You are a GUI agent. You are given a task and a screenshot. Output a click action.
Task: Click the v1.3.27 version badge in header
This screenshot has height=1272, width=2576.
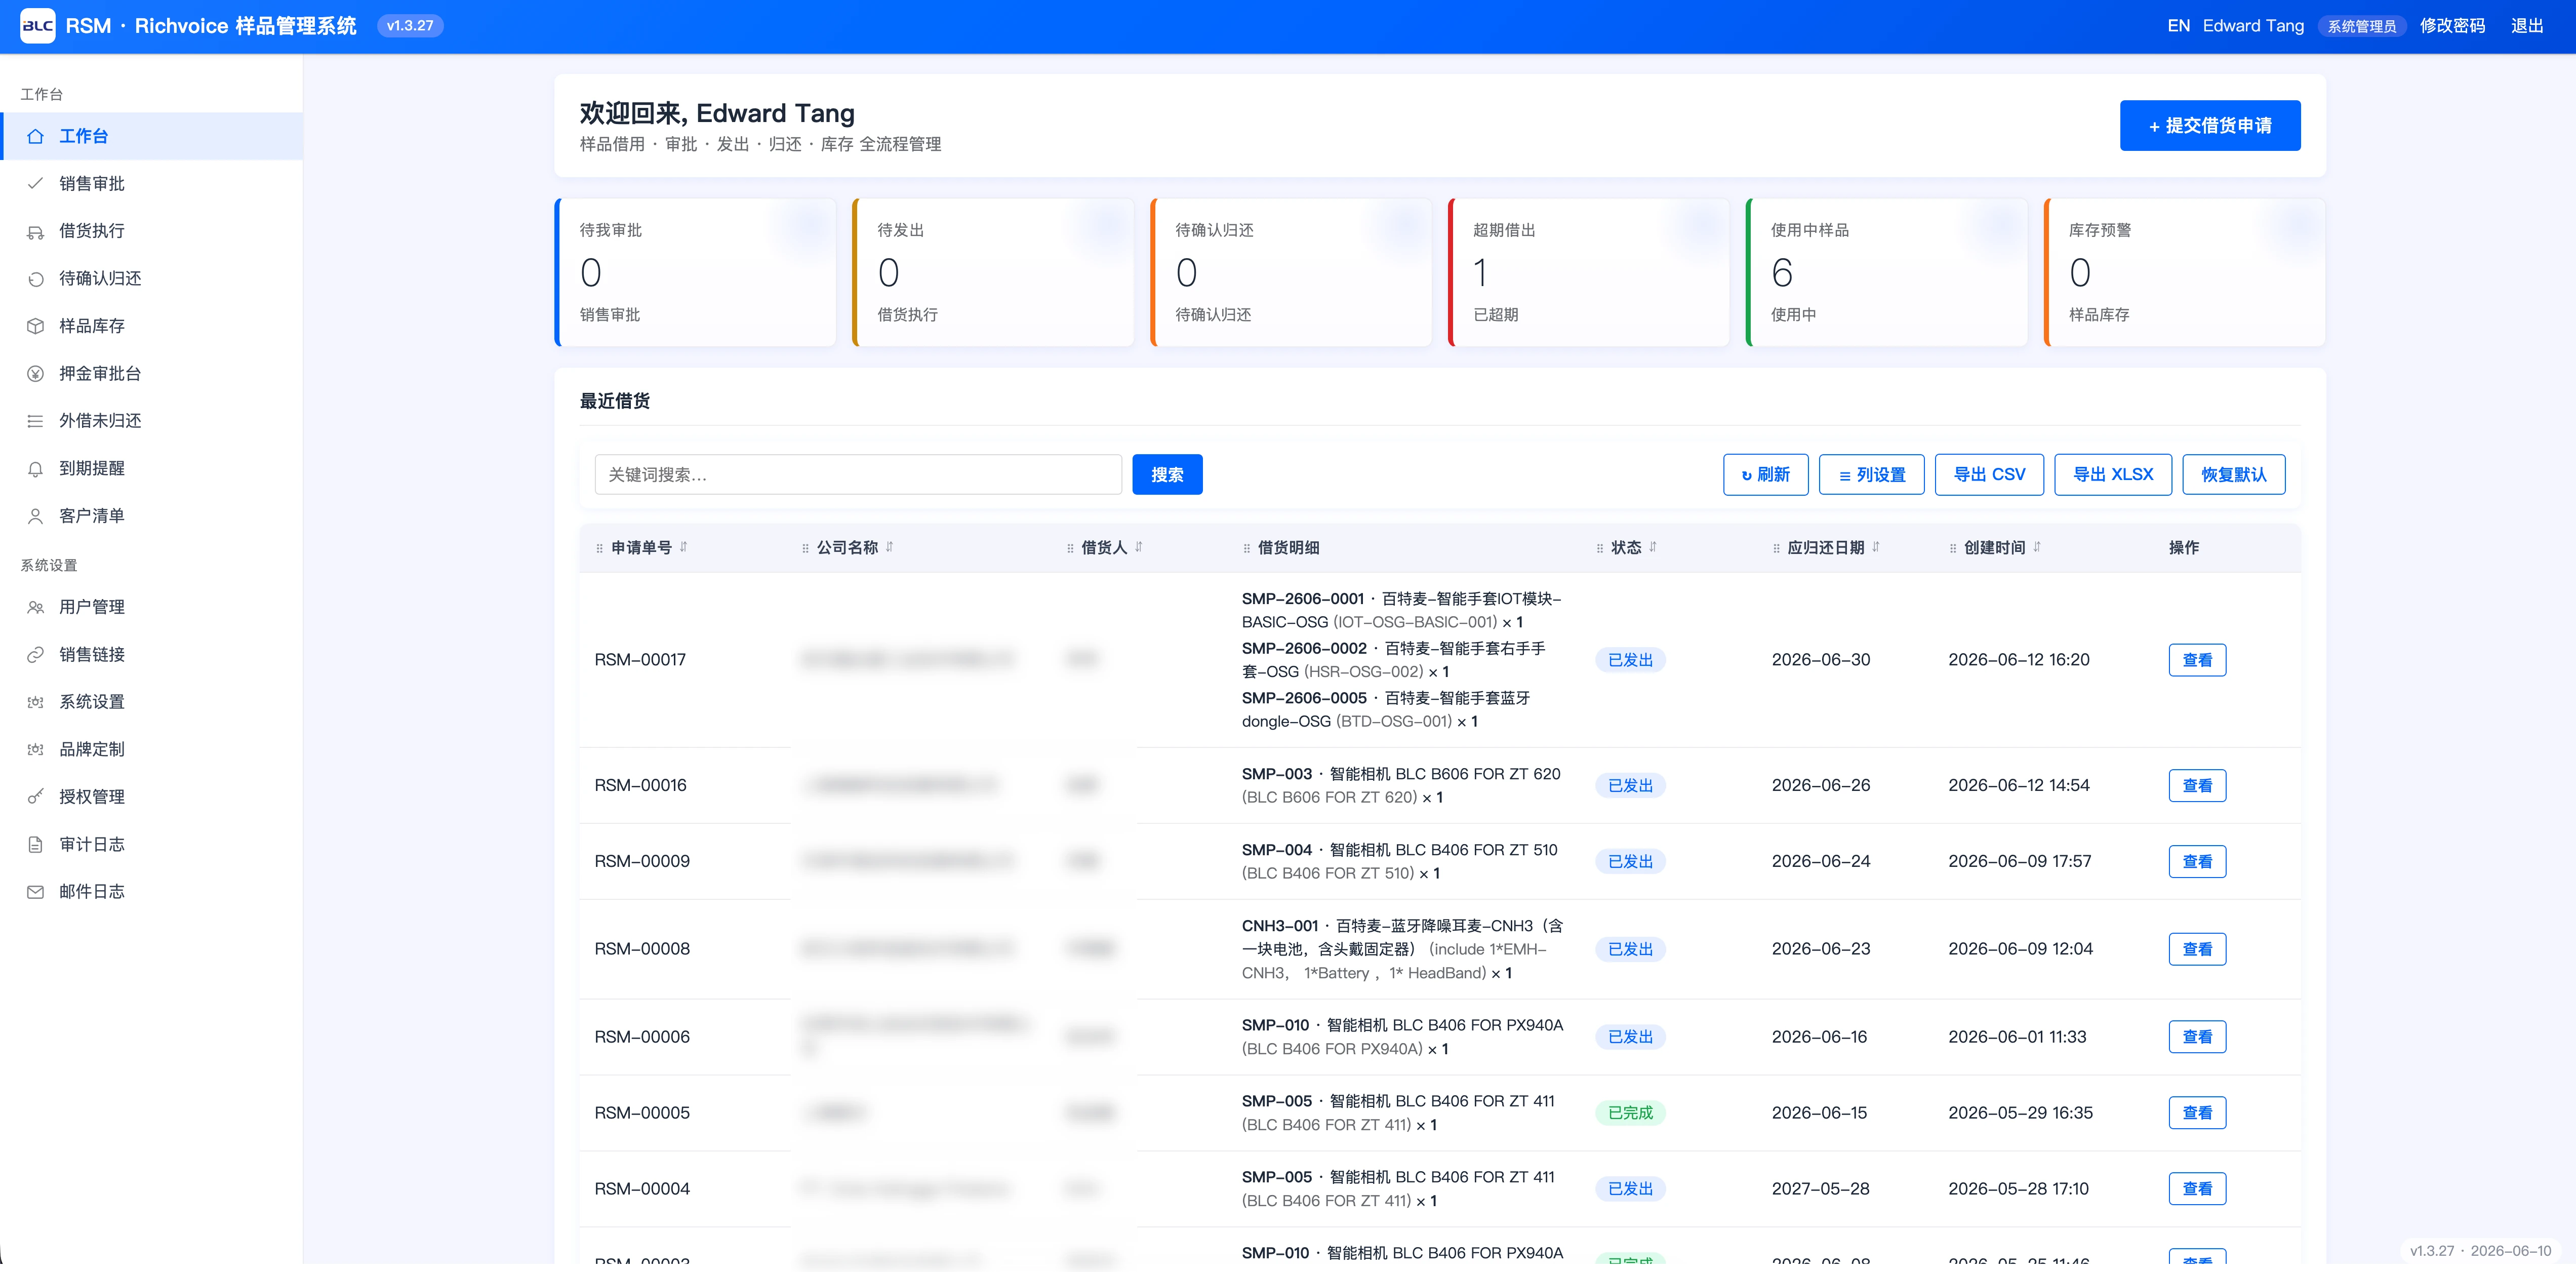click(x=410, y=26)
